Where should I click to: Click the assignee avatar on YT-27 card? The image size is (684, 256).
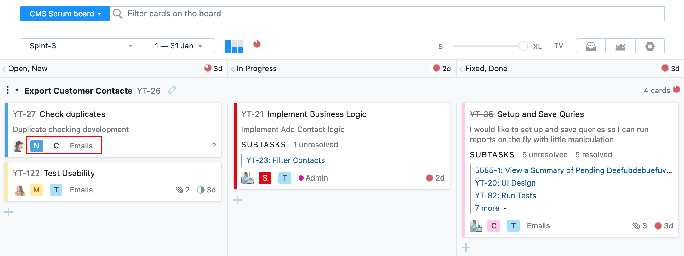pos(19,146)
